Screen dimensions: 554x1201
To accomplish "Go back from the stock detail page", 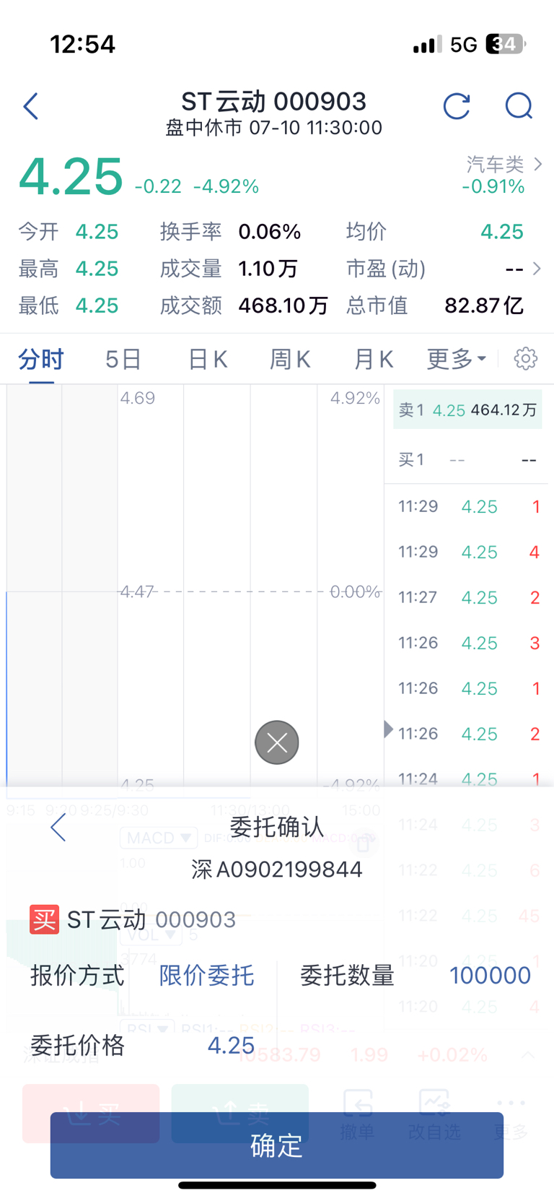I will 31,106.
